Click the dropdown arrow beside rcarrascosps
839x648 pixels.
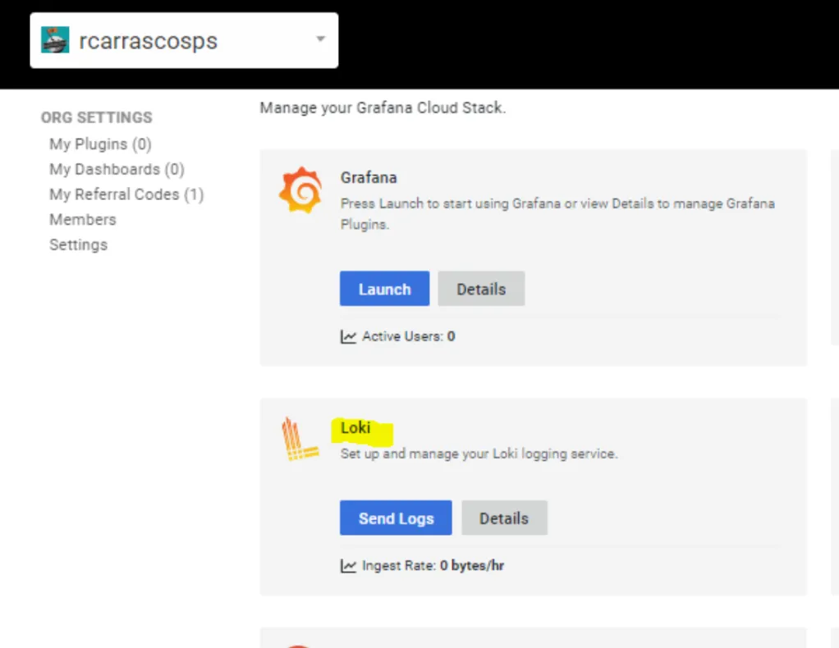click(x=320, y=39)
